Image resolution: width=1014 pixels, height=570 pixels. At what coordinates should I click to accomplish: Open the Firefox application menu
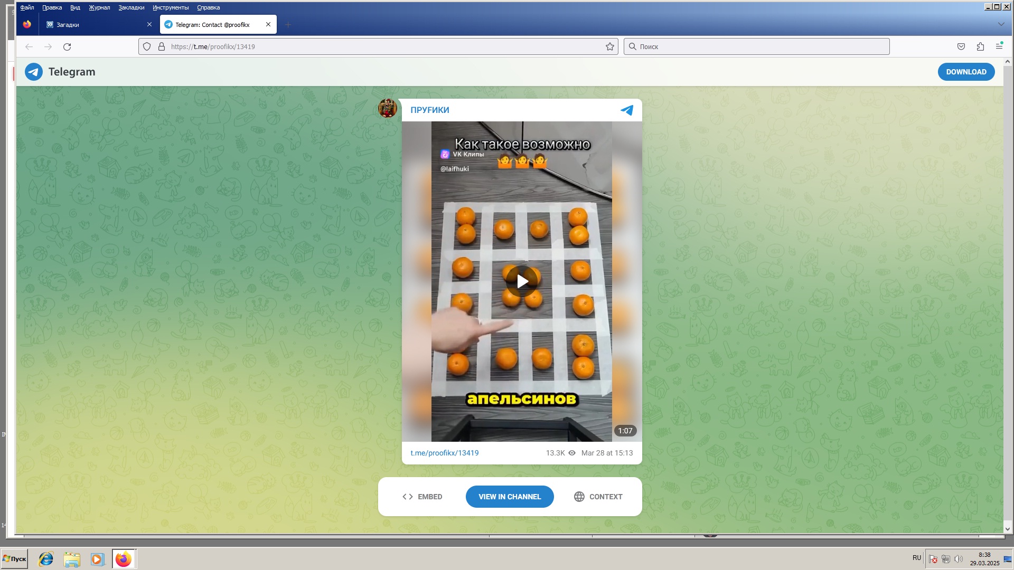coord(999,46)
